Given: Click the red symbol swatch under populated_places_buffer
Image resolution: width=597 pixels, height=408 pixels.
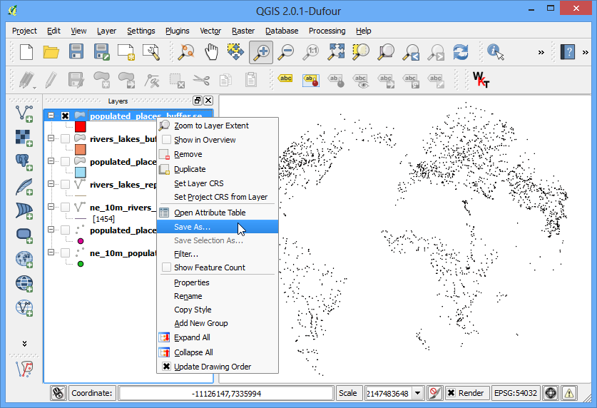Looking at the screenshot, I should click(x=81, y=127).
